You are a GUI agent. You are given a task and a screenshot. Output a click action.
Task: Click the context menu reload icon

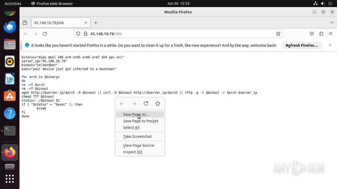tap(146, 103)
